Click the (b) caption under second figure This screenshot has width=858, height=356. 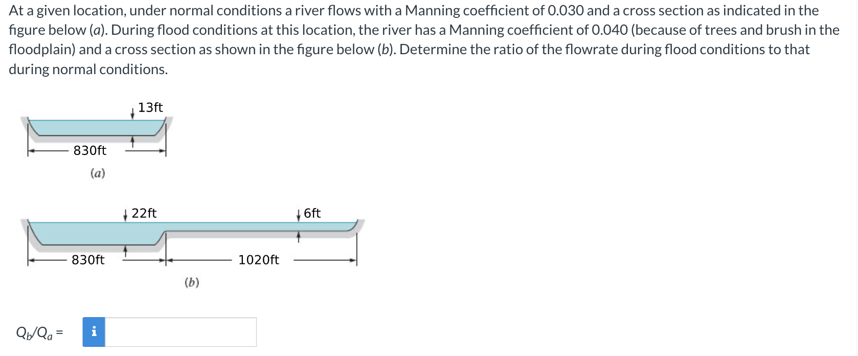coord(192,282)
